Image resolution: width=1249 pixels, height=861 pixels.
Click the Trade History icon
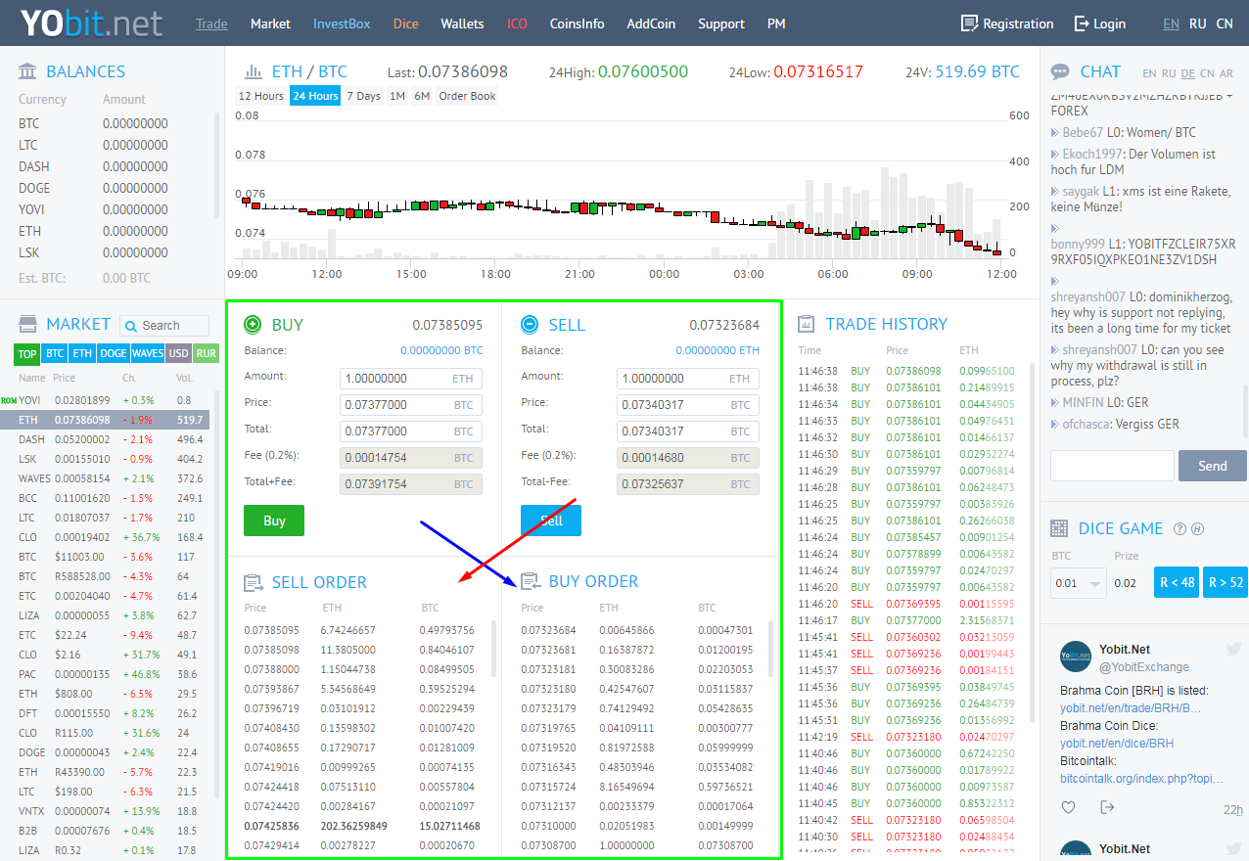pos(807,324)
